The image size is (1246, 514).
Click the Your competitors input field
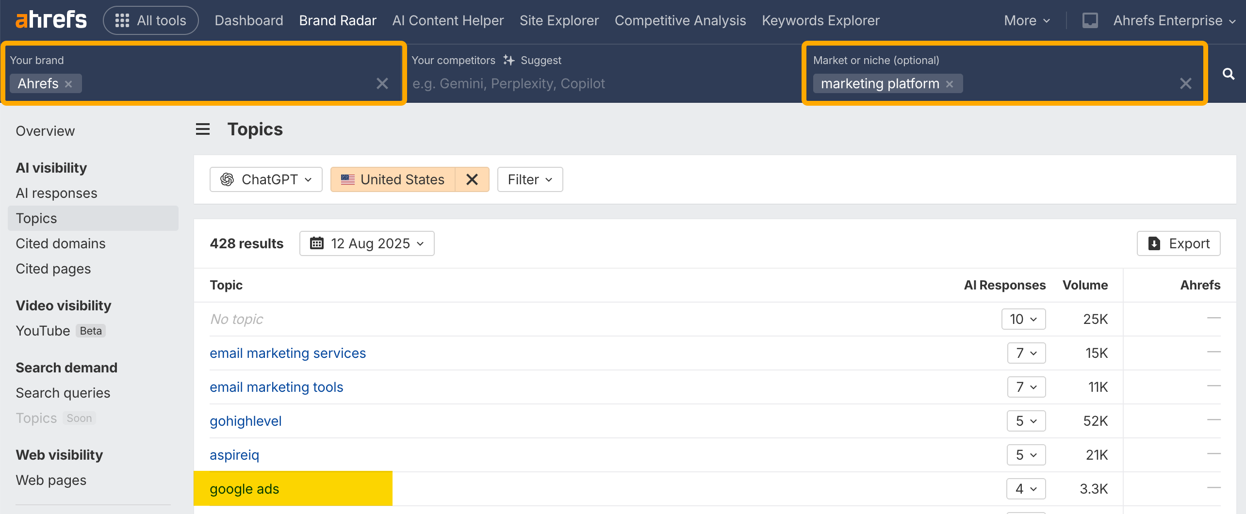pos(602,84)
